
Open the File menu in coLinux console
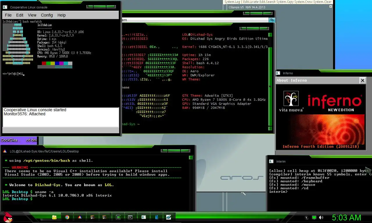tap(8, 15)
